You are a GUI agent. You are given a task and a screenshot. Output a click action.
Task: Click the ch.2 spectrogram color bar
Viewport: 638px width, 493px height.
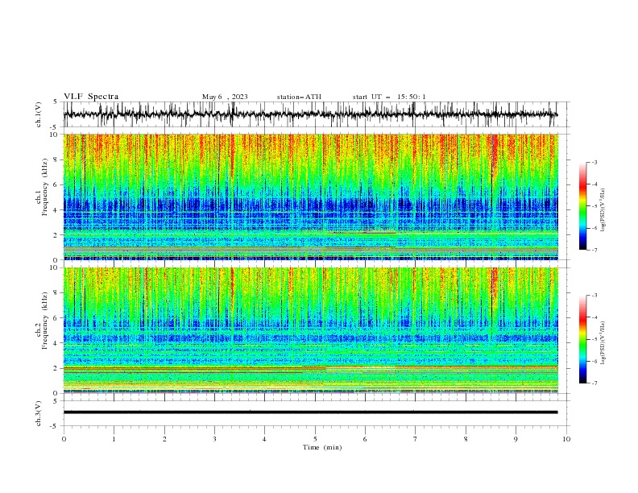coord(582,339)
